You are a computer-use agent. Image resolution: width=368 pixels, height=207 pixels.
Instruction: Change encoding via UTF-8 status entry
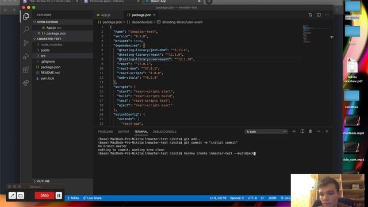(252, 198)
